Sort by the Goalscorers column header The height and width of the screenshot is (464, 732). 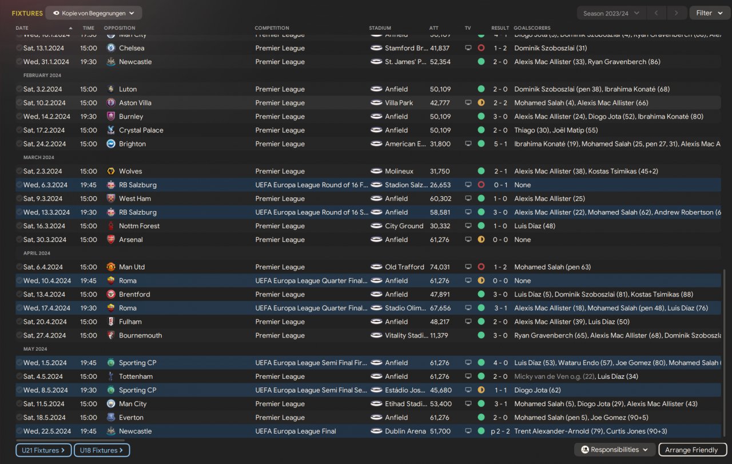point(532,28)
